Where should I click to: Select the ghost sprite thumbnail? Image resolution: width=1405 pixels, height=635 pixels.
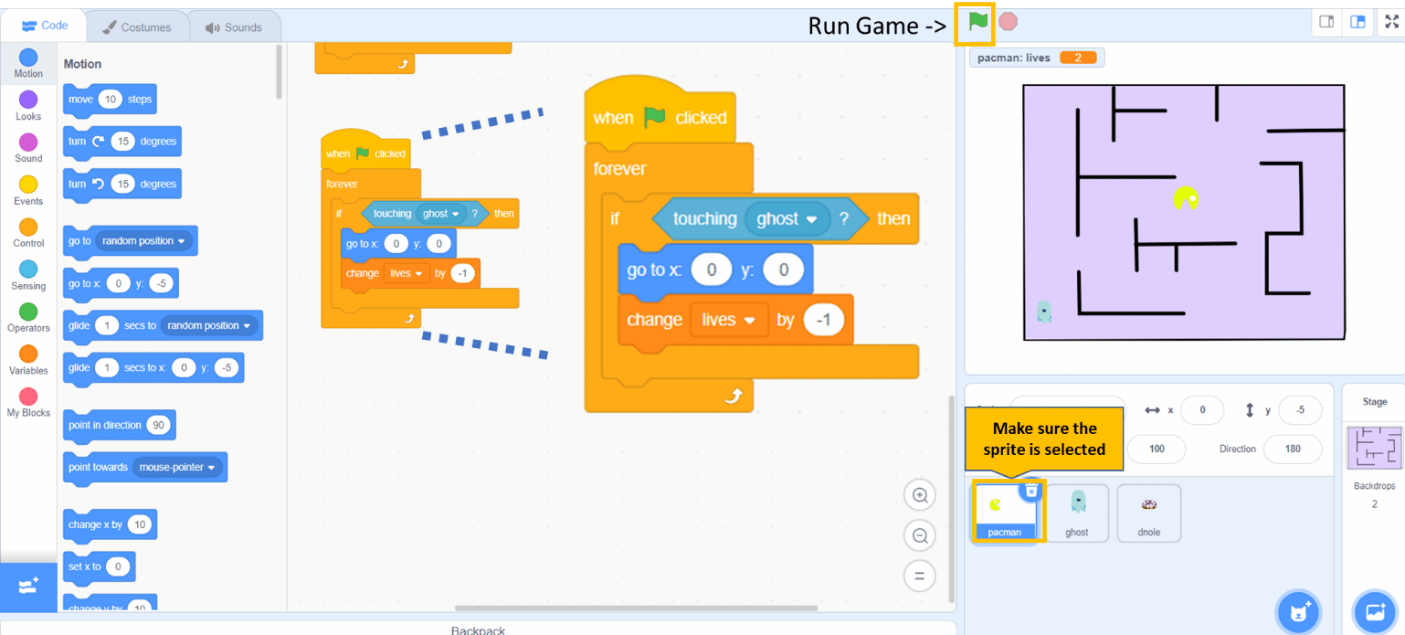(x=1077, y=513)
